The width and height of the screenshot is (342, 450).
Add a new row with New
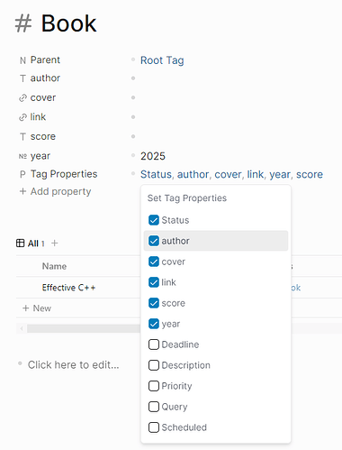37,308
